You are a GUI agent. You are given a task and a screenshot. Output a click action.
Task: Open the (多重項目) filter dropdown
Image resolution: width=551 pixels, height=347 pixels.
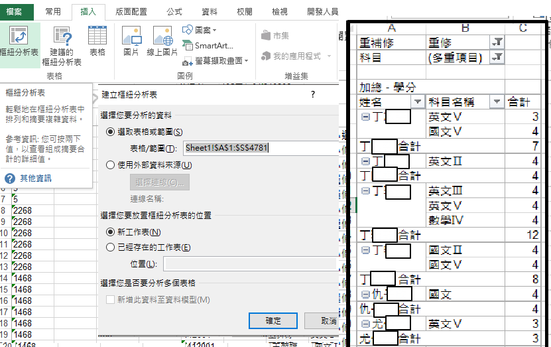click(x=497, y=57)
